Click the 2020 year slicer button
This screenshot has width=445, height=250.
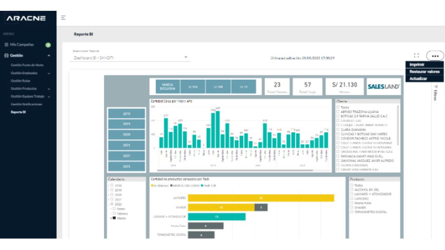126,135
